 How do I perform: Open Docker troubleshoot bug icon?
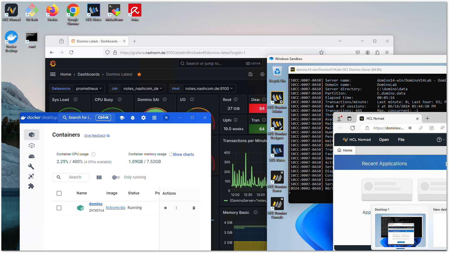tap(133, 118)
